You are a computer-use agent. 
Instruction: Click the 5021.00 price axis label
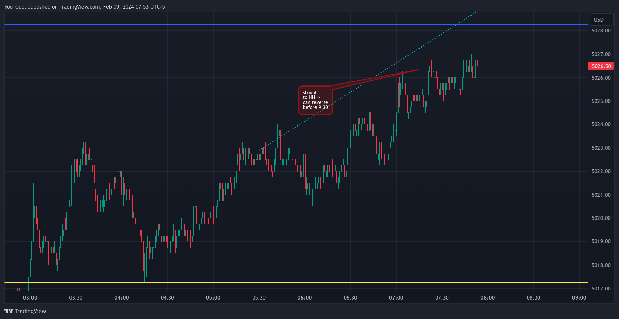(x=601, y=195)
